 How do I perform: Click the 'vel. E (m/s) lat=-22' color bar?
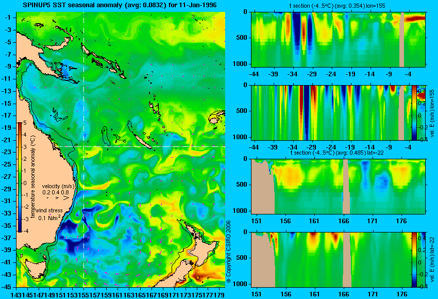click(414, 260)
